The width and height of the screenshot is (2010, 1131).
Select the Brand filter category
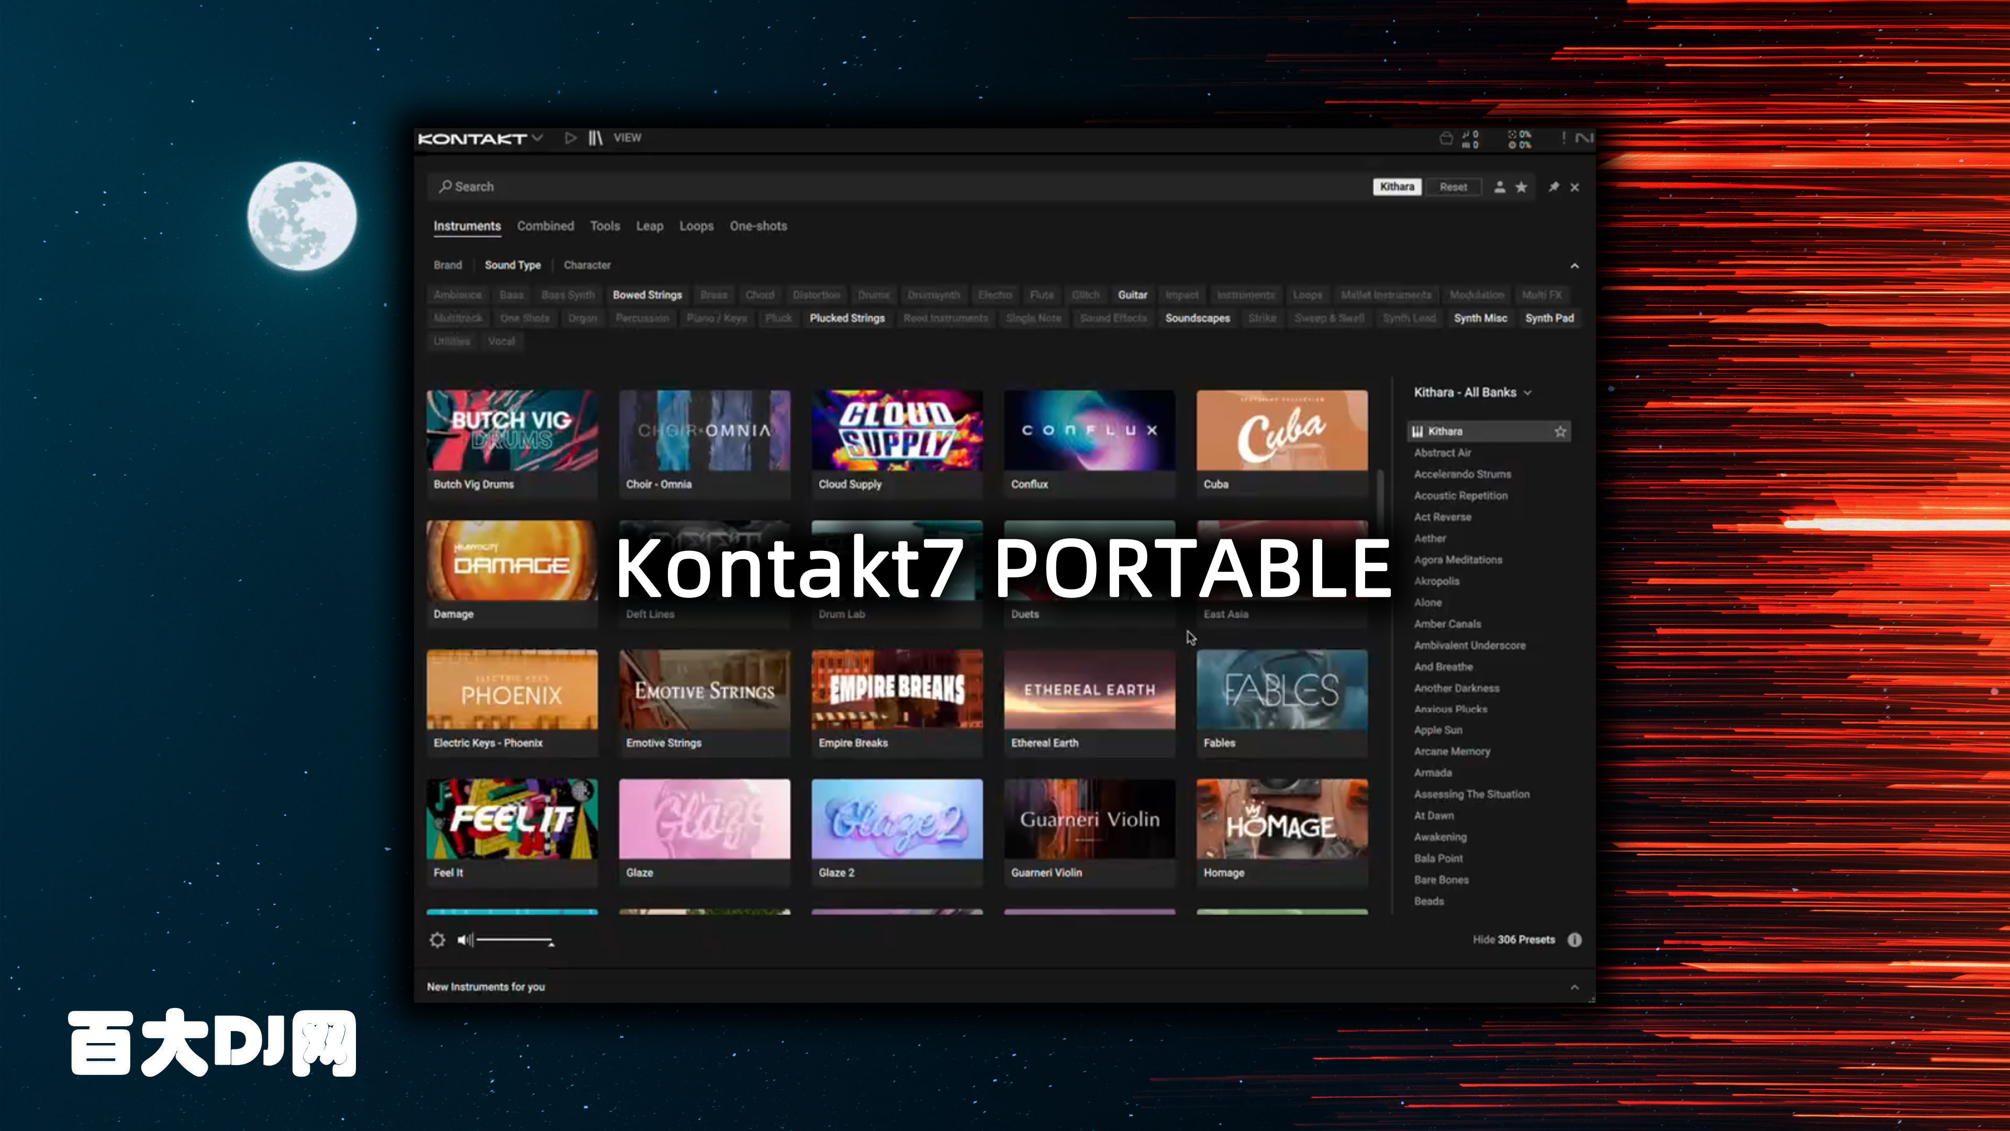pyautogui.click(x=448, y=265)
